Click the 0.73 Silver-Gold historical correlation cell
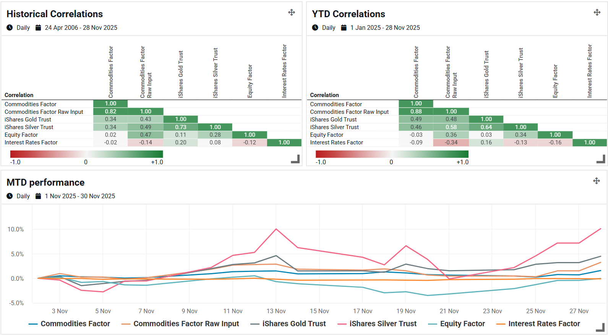 [181, 127]
